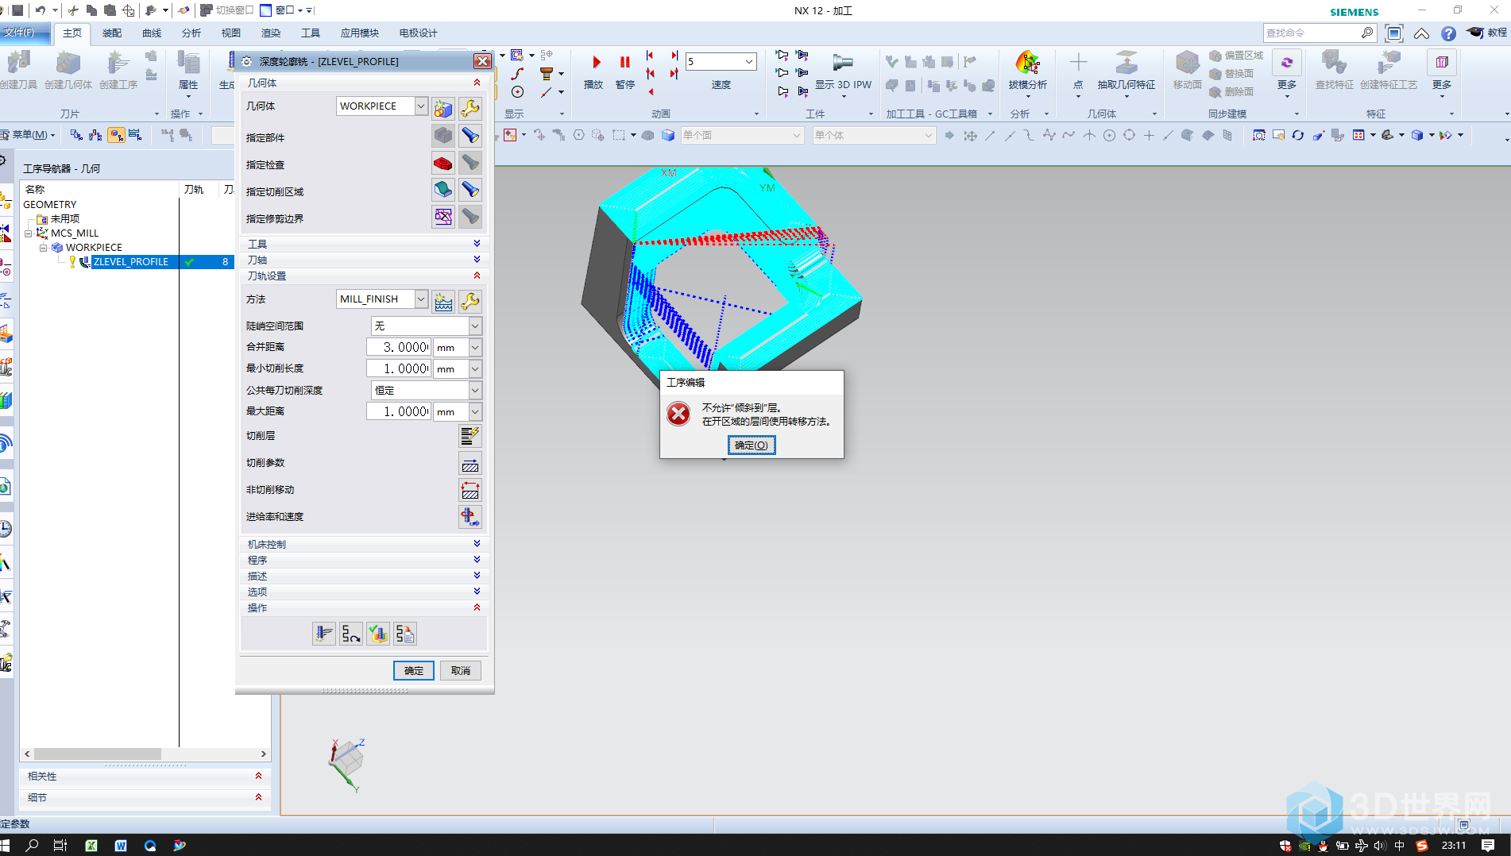Click the Find Command (查找命令) search box
Image resolution: width=1511 pixels, height=856 pixels.
pos(1312,33)
